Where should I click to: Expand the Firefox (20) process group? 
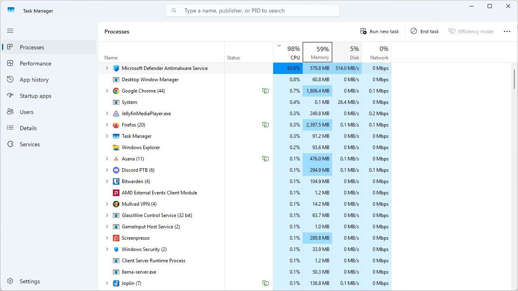point(107,125)
